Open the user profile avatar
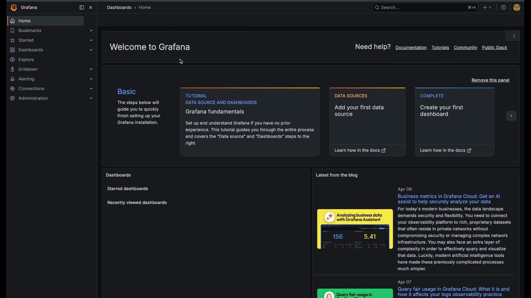This screenshot has height=298, width=531. tap(517, 8)
